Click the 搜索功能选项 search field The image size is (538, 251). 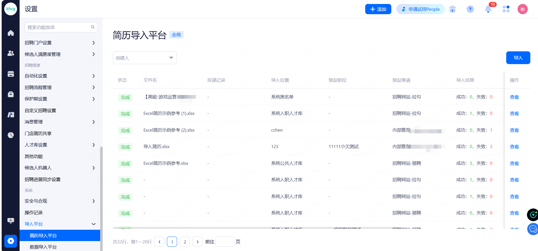58,27
